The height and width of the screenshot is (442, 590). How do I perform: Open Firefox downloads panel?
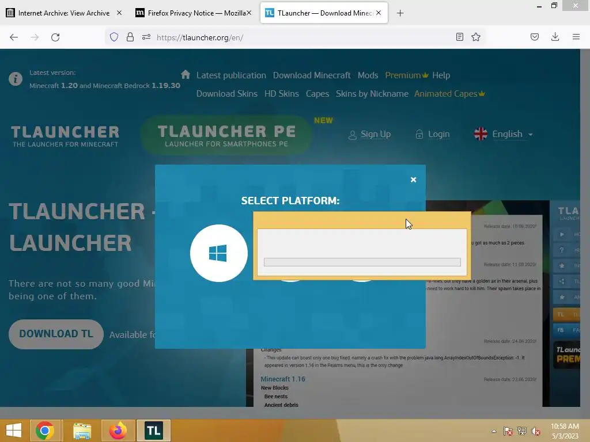point(555,37)
